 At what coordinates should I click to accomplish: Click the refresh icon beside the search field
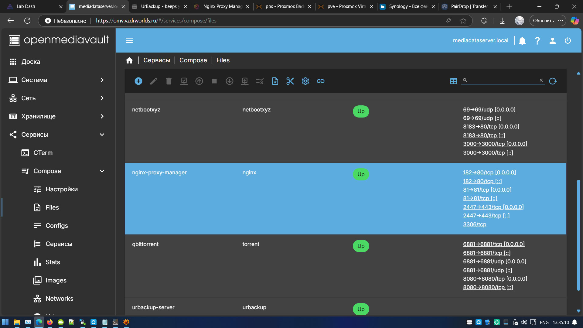(x=553, y=81)
